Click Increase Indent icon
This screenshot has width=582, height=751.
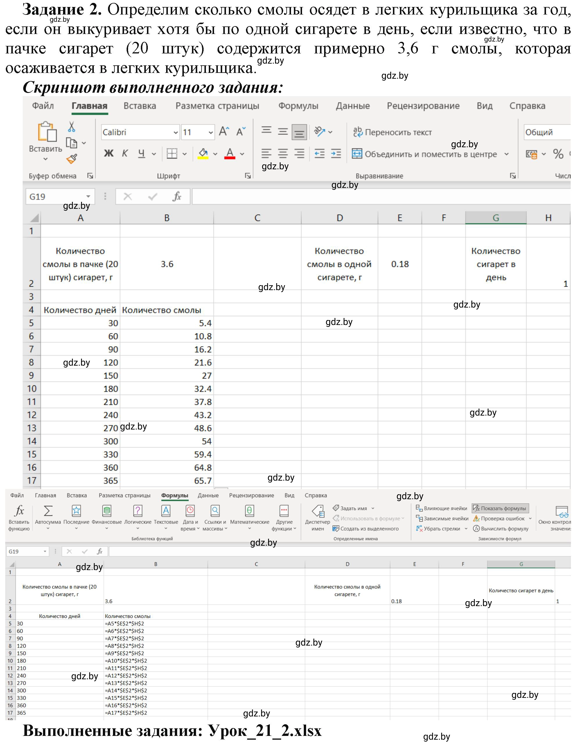[336, 154]
